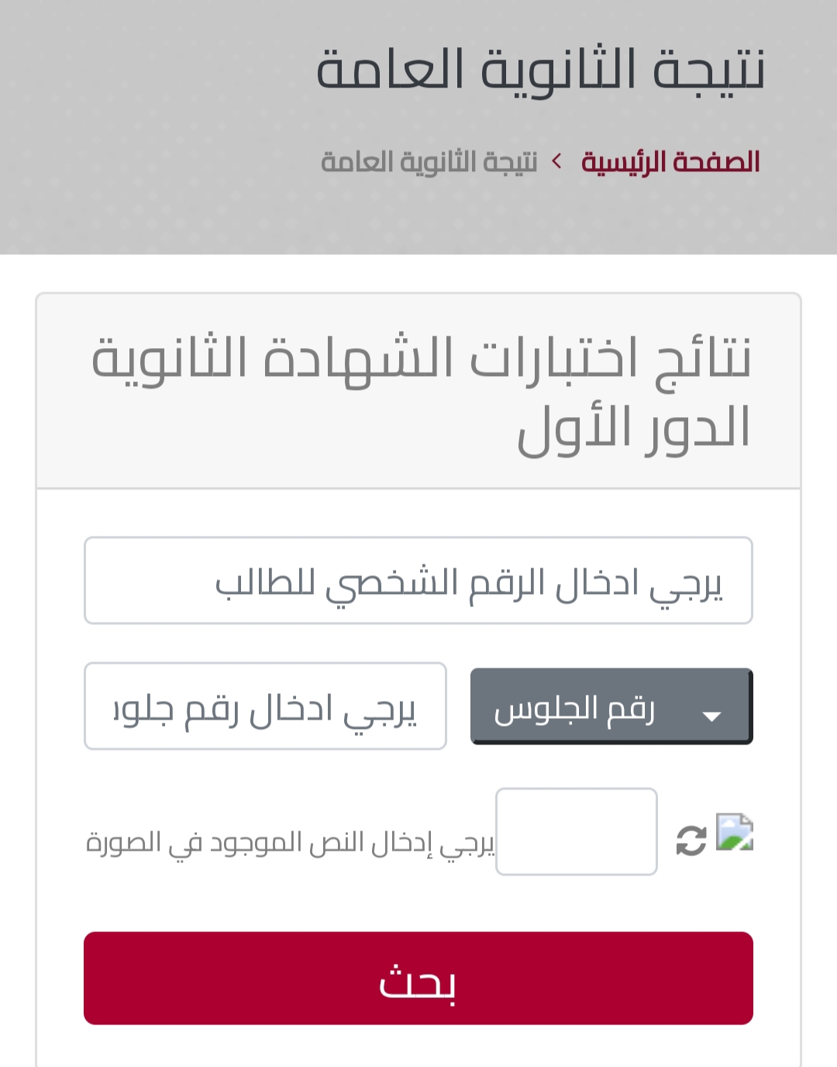Click the breadcrumb chevron separator
The height and width of the screenshot is (1067, 837).
(557, 161)
